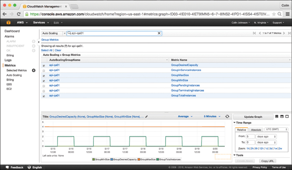Sort by the AutoScalingGroupName column header
Screen dimensions: 292x170
[65, 60]
